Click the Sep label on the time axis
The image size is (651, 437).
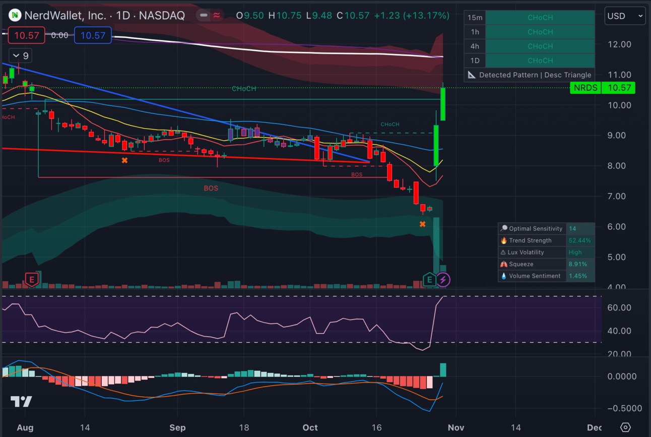coord(177,427)
